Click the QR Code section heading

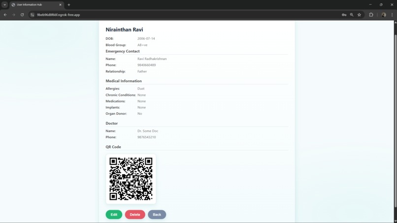[x=113, y=147]
